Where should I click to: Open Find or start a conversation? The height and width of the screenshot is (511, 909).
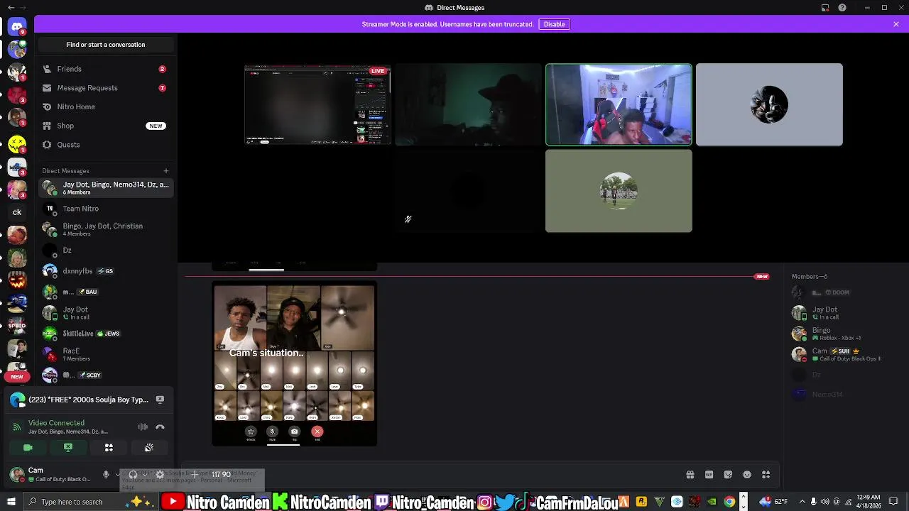(x=106, y=45)
